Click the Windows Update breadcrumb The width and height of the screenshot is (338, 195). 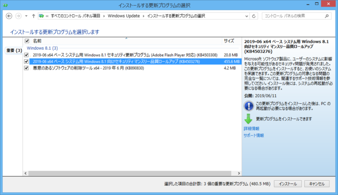(x=124, y=16)
